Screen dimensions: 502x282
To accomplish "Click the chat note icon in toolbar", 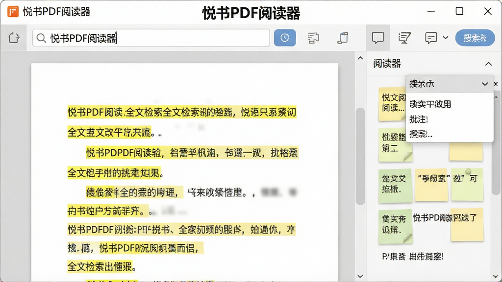I will 431,38.
